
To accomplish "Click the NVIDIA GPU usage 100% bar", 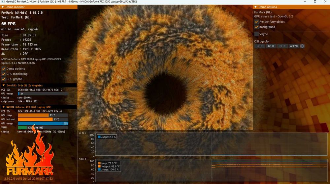I will tap(43, 123).
